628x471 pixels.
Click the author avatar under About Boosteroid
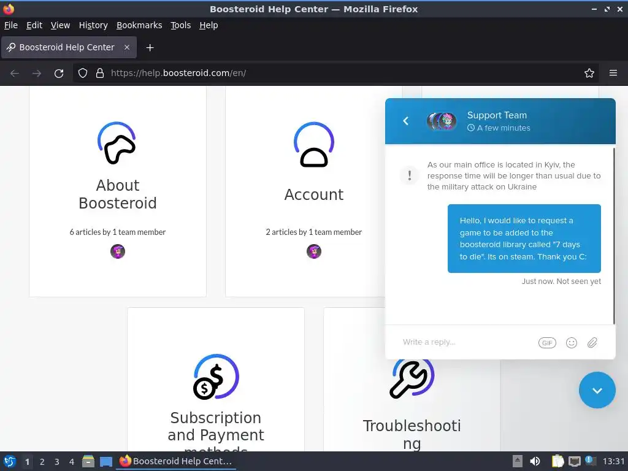point(118,251)
